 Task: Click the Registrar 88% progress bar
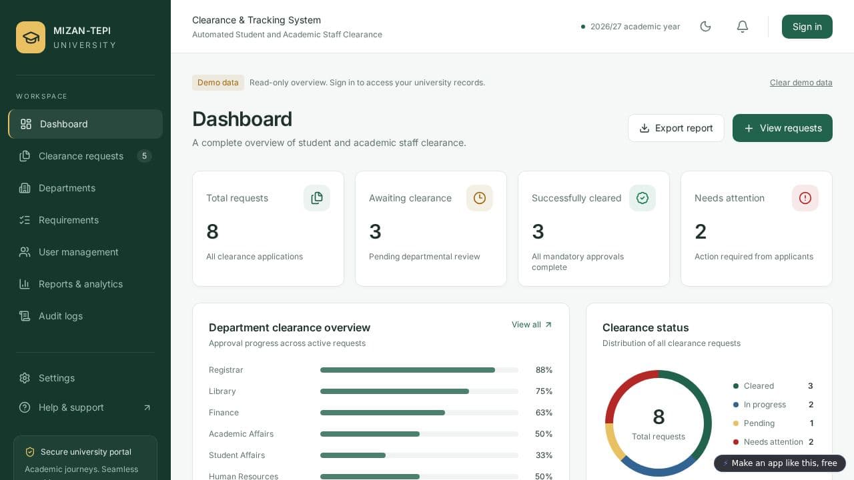click(x=419, y=370)
